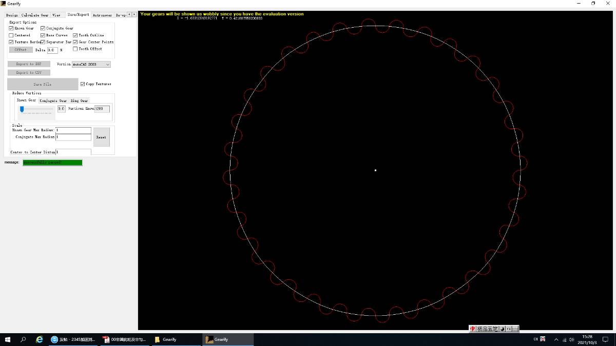Toggle the IME punctuation icon
The width and height of the screenshot is (616, 346).
click(x=508, y=329)
